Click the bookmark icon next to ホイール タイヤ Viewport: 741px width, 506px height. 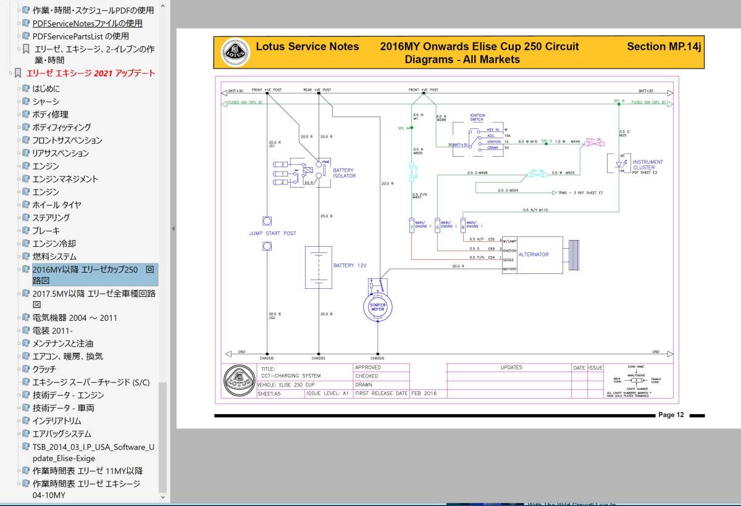pyautogui.click(x=26, y=205)
